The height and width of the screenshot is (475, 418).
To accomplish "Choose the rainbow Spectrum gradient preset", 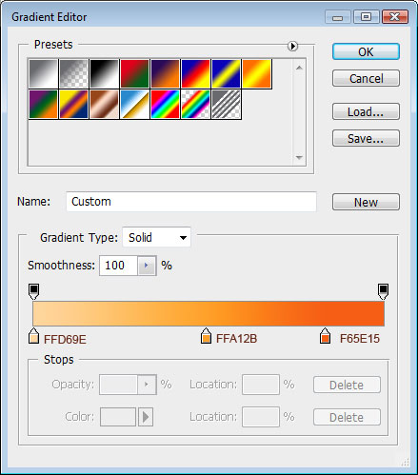I will coord(165,104).
